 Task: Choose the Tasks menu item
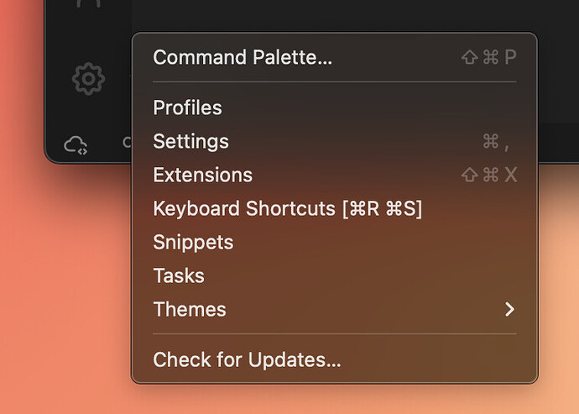coord(335,275)
